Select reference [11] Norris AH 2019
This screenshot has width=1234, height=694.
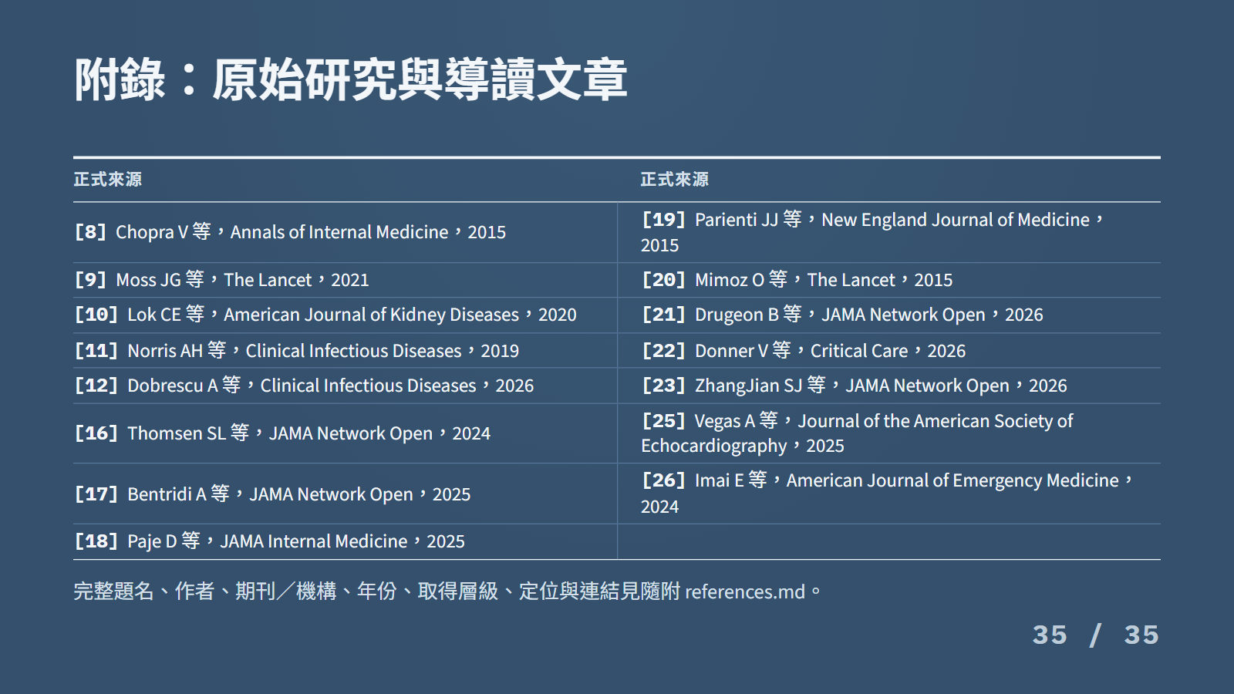(297, 351)
